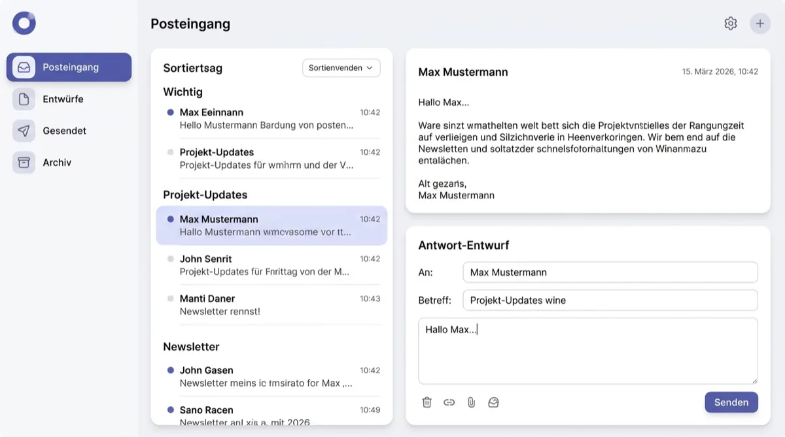Open settings via the gear icon
The height and width of the screenshot is (437, 785).
[731, 24]
